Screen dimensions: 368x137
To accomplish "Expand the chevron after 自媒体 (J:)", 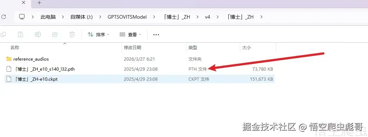I will point(100,17).
